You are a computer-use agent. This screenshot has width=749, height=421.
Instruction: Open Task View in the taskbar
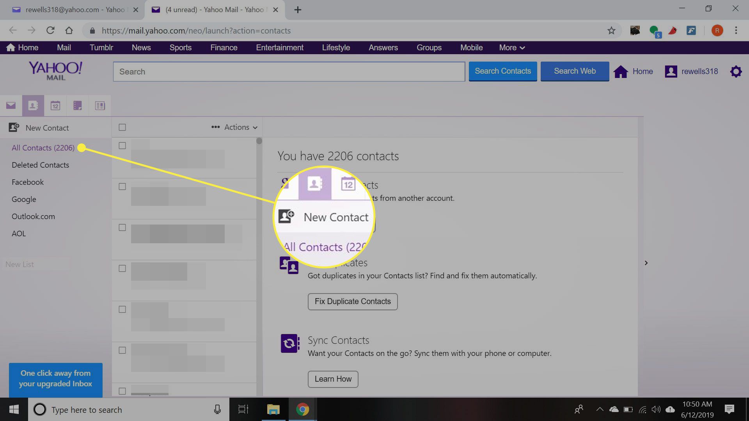click(x=243, y=409)
